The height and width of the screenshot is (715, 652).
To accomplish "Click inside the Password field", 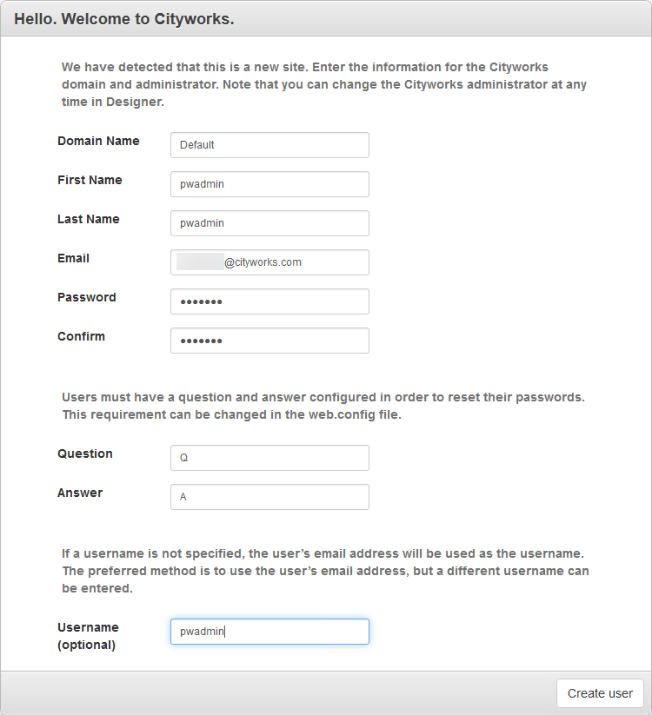I will [269, 301].
